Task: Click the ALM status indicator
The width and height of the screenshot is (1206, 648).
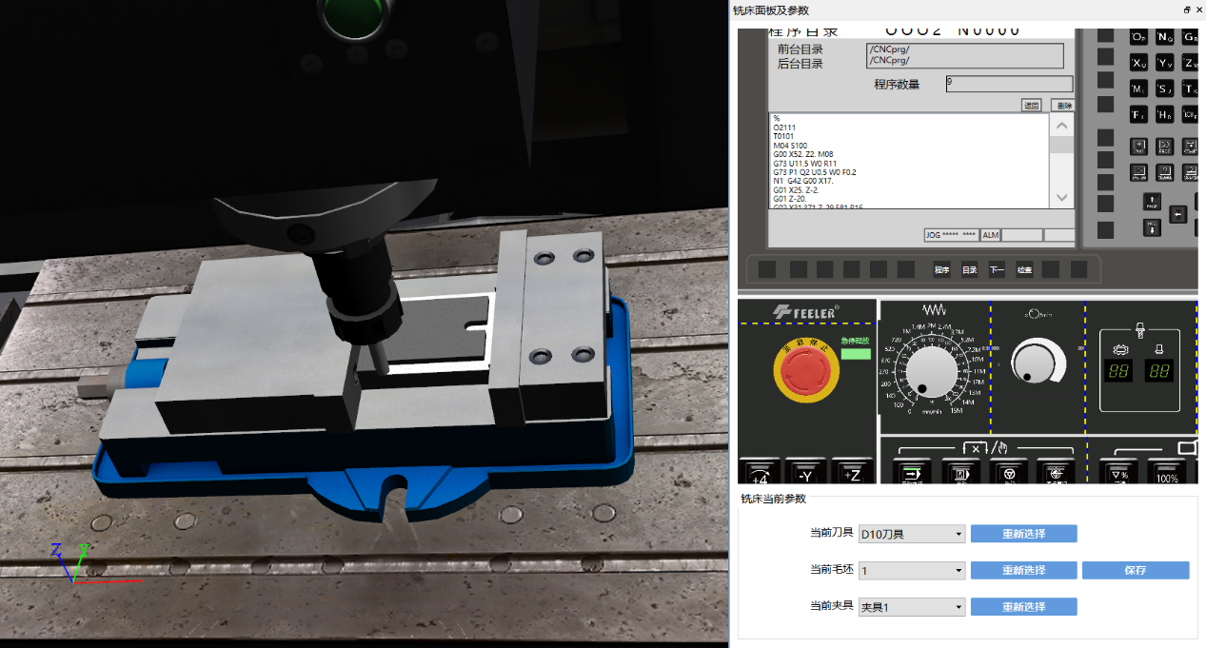Action: coord(990,235)
